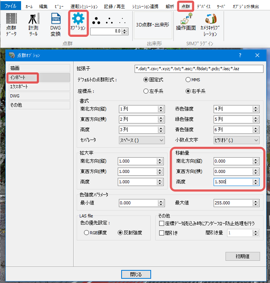
Task: Adjust 緑色強度 column stepper
Action: click(x=255, y=119)
